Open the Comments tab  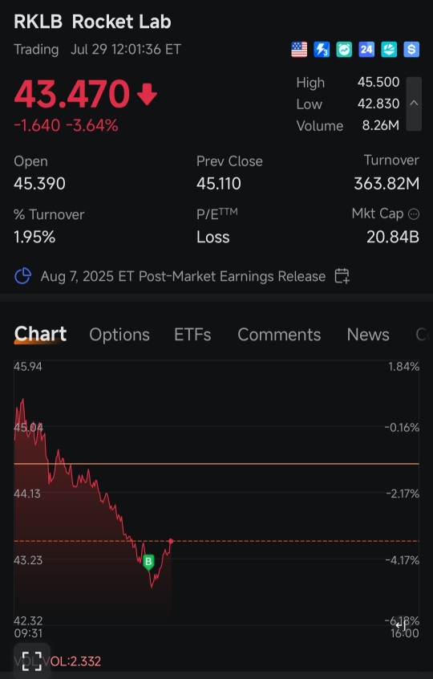[279, 335]
